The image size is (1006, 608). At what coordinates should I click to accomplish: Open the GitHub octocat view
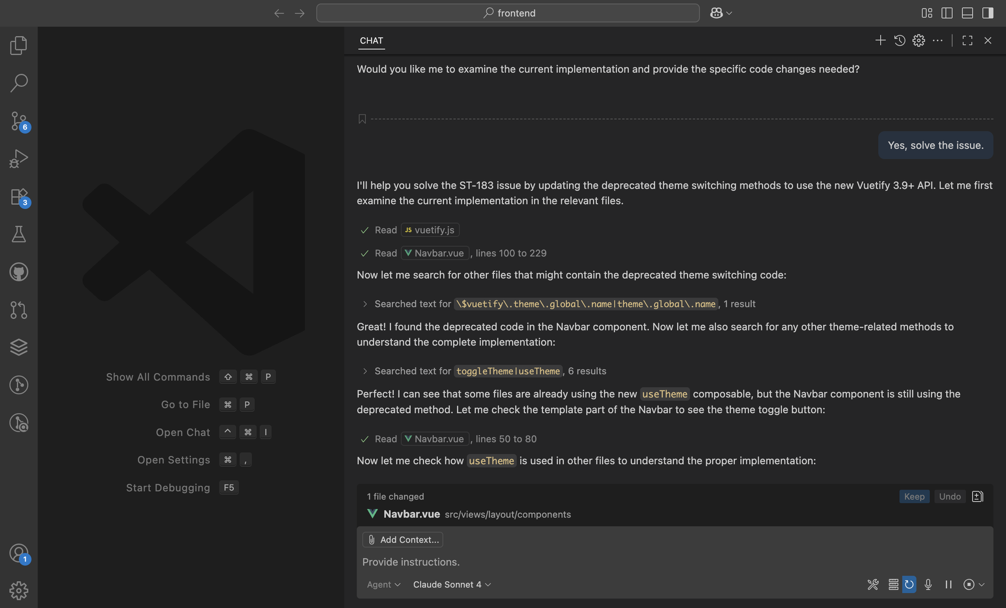[x=19, y=272]
